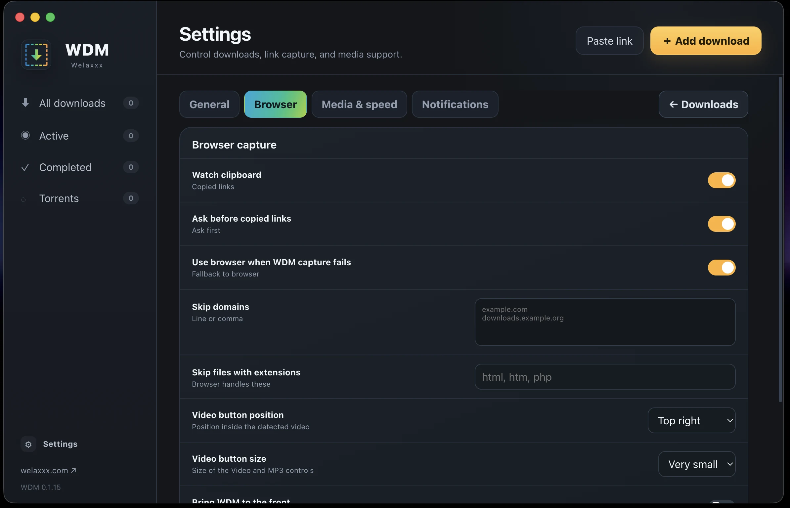The width and height of the screenshot is (790, 508).
Task: Click the WDM app logo icon
Action: coord(36,55)
